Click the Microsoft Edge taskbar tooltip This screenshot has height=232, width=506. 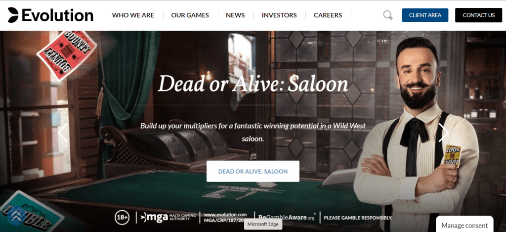[x=263, y=224]
